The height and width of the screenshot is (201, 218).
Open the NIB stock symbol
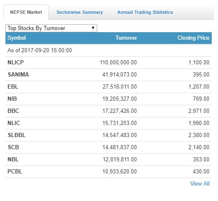pos(12,99)
